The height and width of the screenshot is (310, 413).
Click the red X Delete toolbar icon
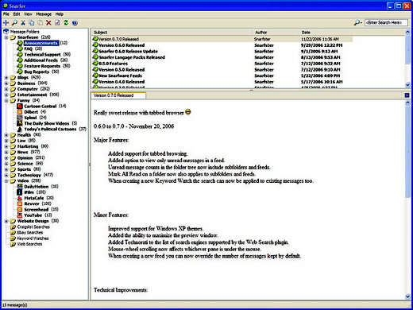point(48,23)
